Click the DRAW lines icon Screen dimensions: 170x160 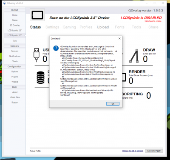[134, 56]
